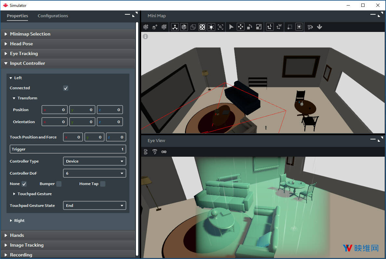
Task: Toggle the light bulb lighting icon
Action: (x=211, y=27)
